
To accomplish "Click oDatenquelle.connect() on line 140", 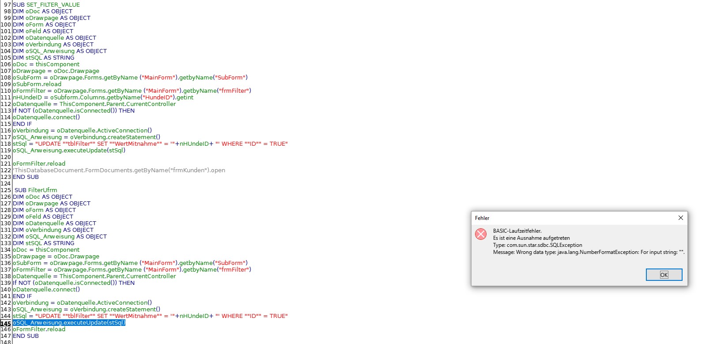I will coord(46,290).
